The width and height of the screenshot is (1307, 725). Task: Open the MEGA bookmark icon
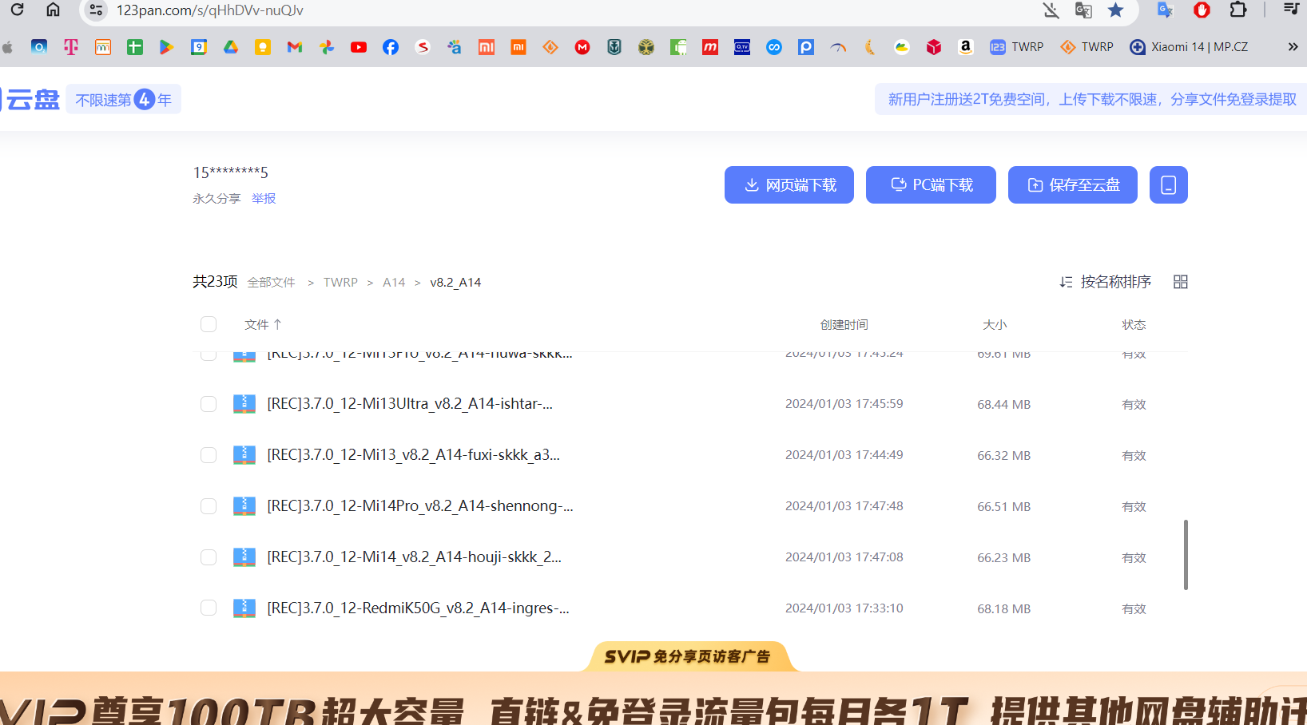tap(582, 47)
